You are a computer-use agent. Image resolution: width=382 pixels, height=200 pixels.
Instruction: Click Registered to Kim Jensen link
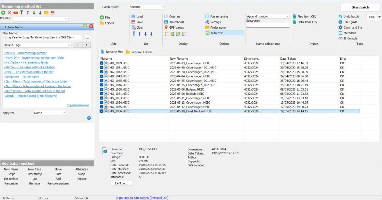[142, 198]
